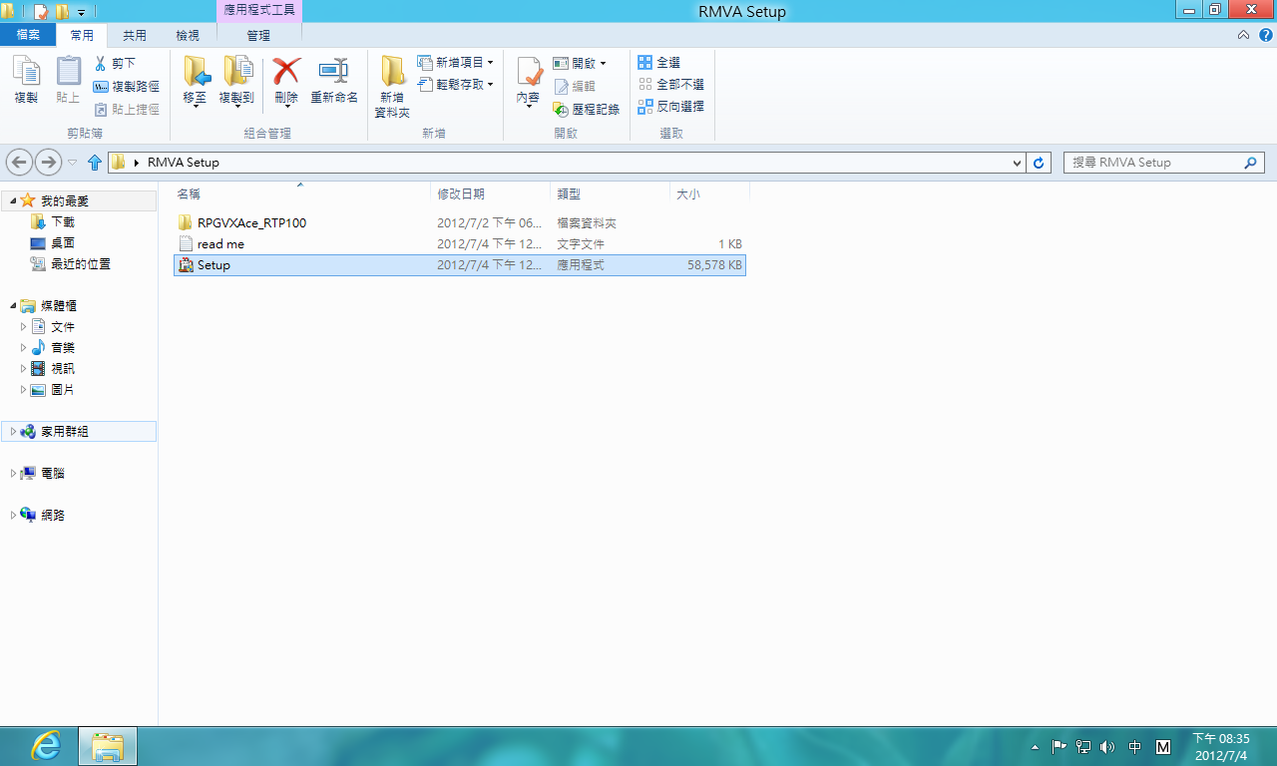Open the Move to (移至) menu
Image resolution: width=1277 pixels, height=766 pixels.
point(196,81)
